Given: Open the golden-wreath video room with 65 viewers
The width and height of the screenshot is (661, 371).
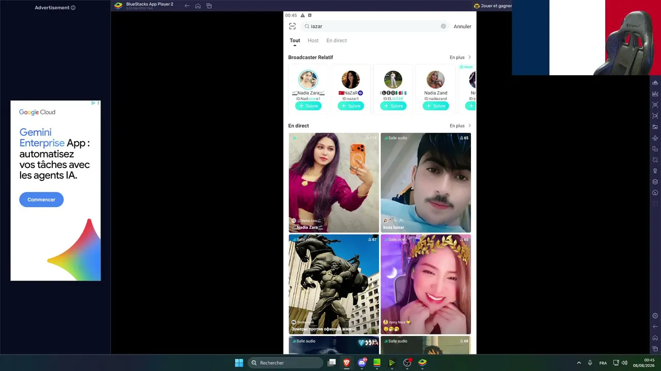Looking at the screenshot, I should click(426, 284).
